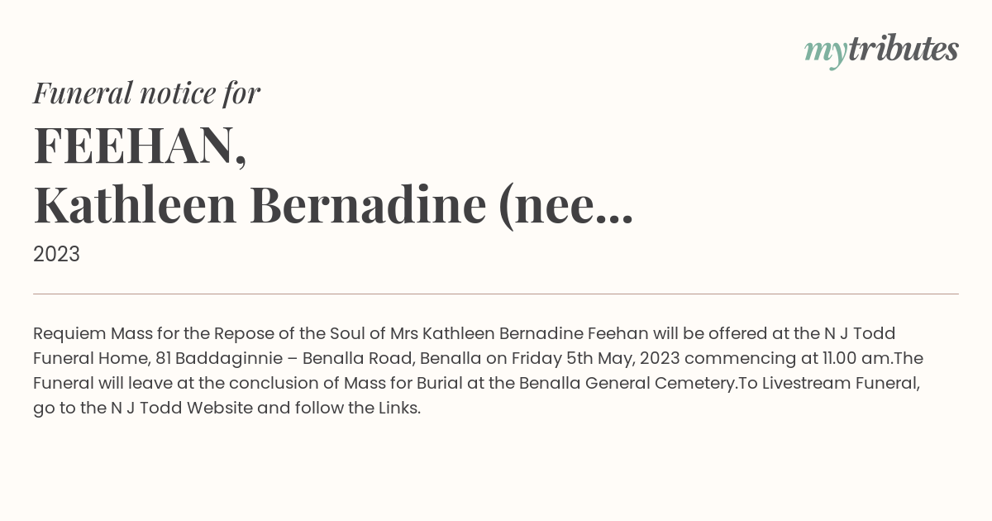Click the dark "tributes" wordmark

tap(904, 49)
